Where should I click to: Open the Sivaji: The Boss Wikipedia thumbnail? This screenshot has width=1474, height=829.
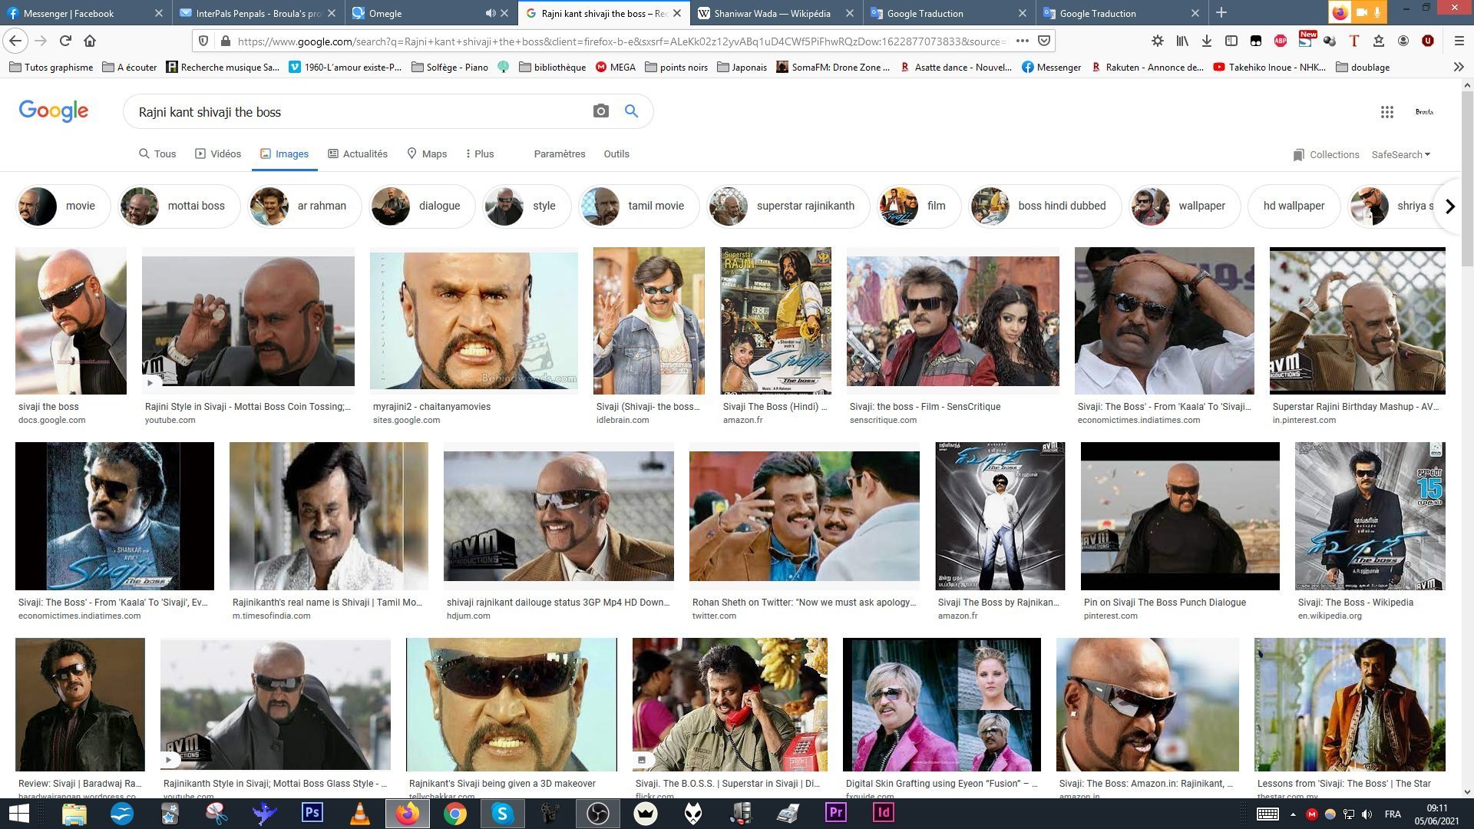tap(1370, 516)
